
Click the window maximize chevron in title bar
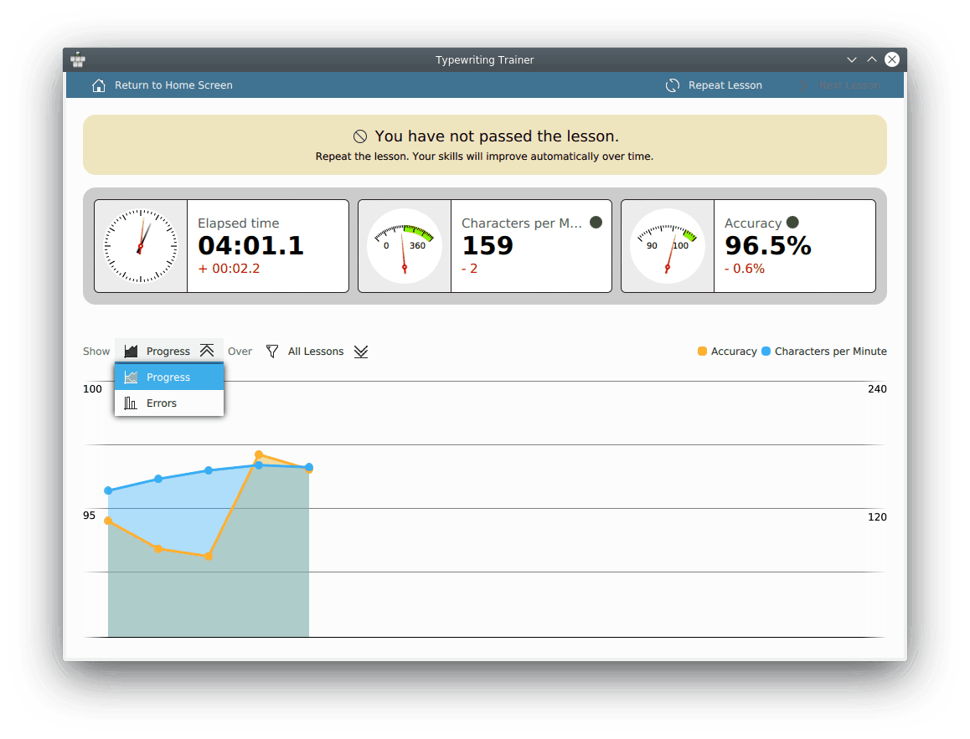point(872,59)
